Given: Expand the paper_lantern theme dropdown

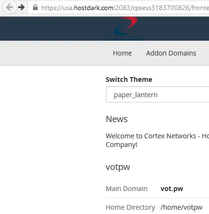Looking at the screenshot, I should [157, 94].
